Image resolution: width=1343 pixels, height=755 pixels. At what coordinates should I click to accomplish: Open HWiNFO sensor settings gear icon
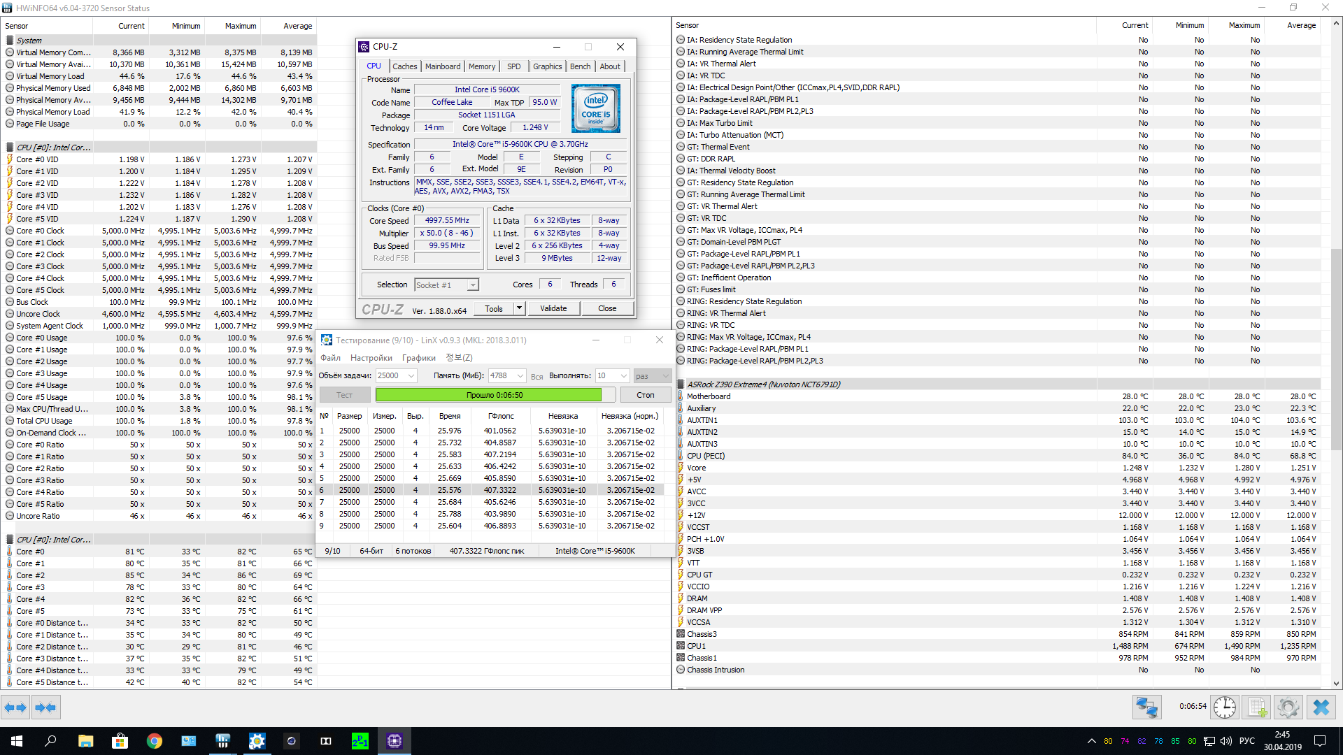click(x=1288, y=707)
